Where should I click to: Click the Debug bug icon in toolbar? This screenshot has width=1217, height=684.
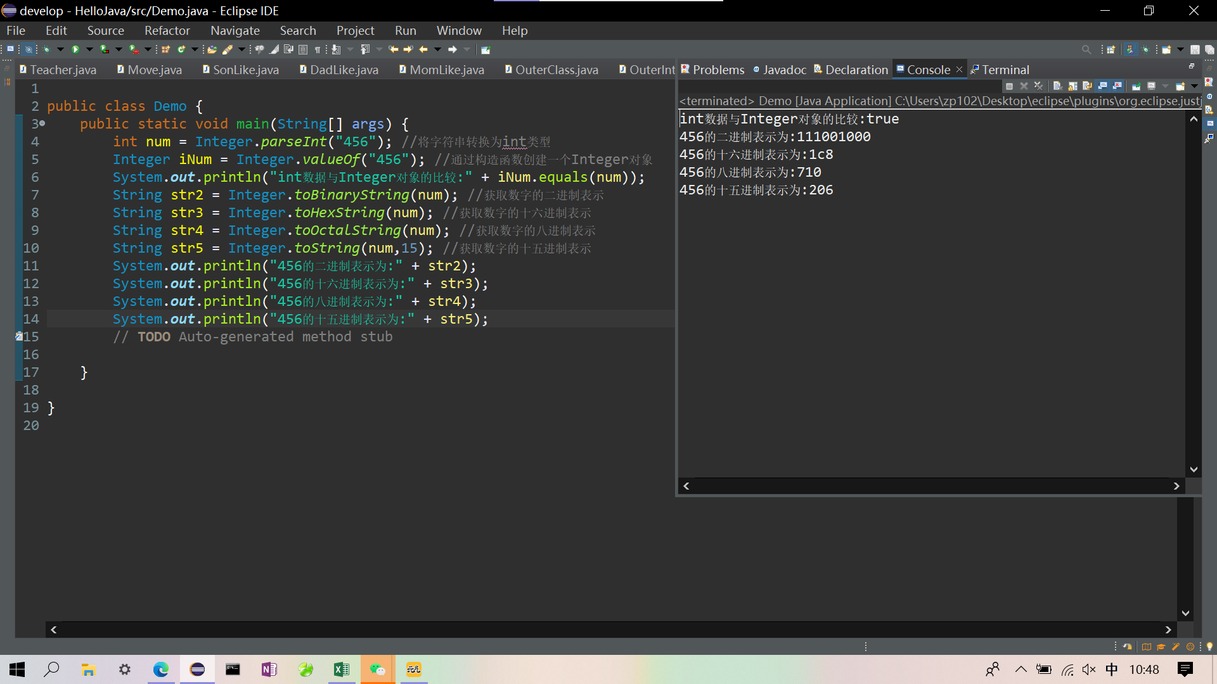click(46, 49)
